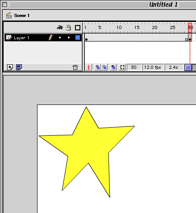Click Layer 1 blue outline color swatch
Screen dimensions: 196x213
(78, 38)
